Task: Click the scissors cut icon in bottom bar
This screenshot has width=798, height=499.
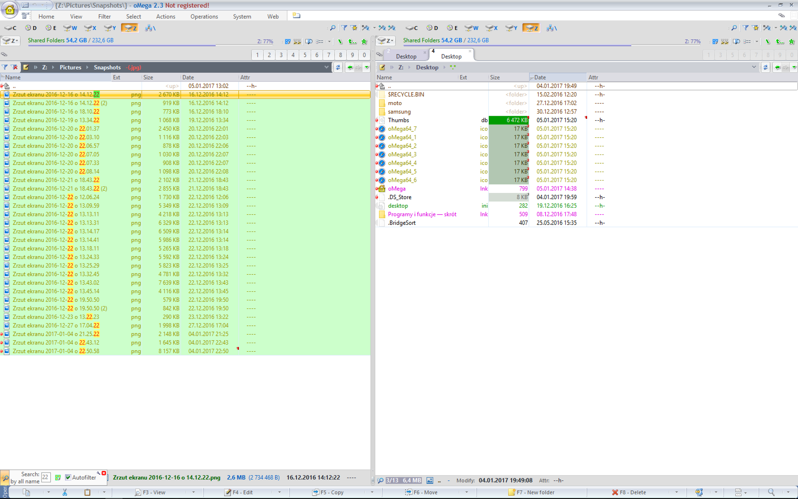Action: click(x=65, y=492)
